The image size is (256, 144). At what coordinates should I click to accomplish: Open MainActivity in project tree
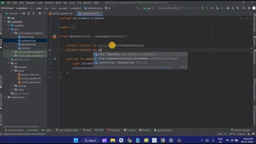(x=27, y=37)
